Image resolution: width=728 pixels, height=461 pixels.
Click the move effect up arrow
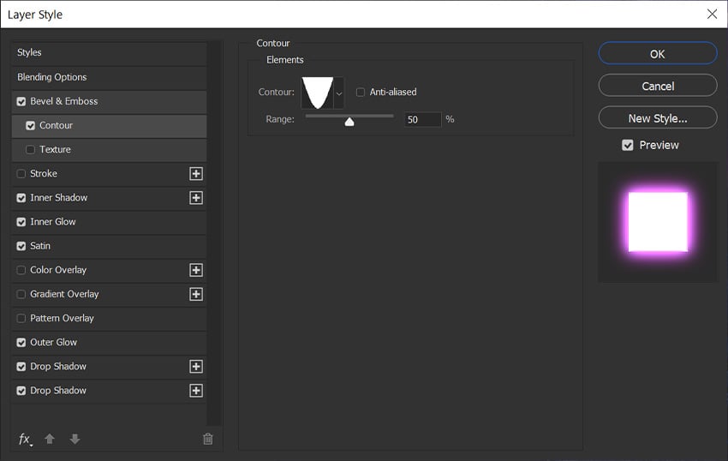(x=50, y=439)
